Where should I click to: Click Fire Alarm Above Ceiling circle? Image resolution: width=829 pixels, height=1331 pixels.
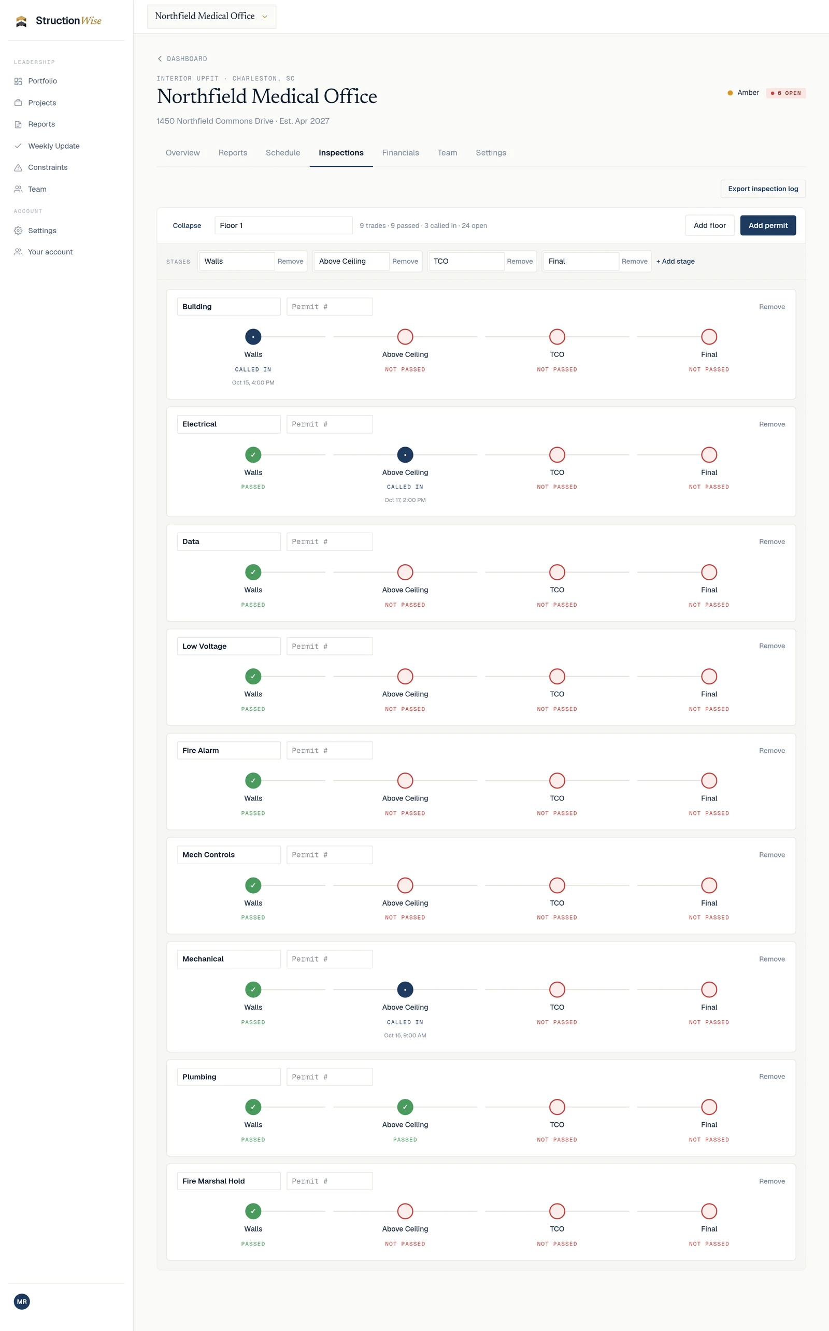point(405,780)
